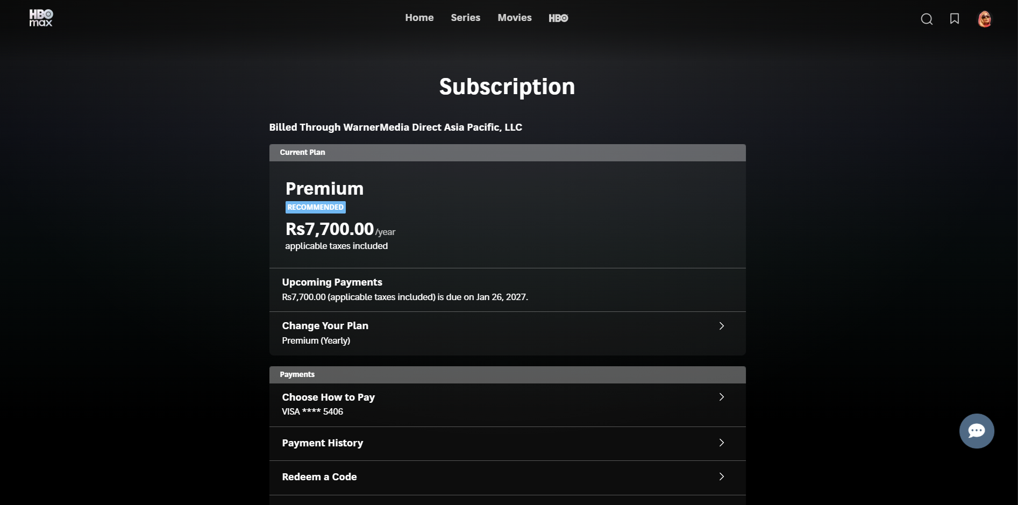1018x505 pixels.
Task: Open the profile avatar menu
Action: pyautogui.click(x=984, y=19)
